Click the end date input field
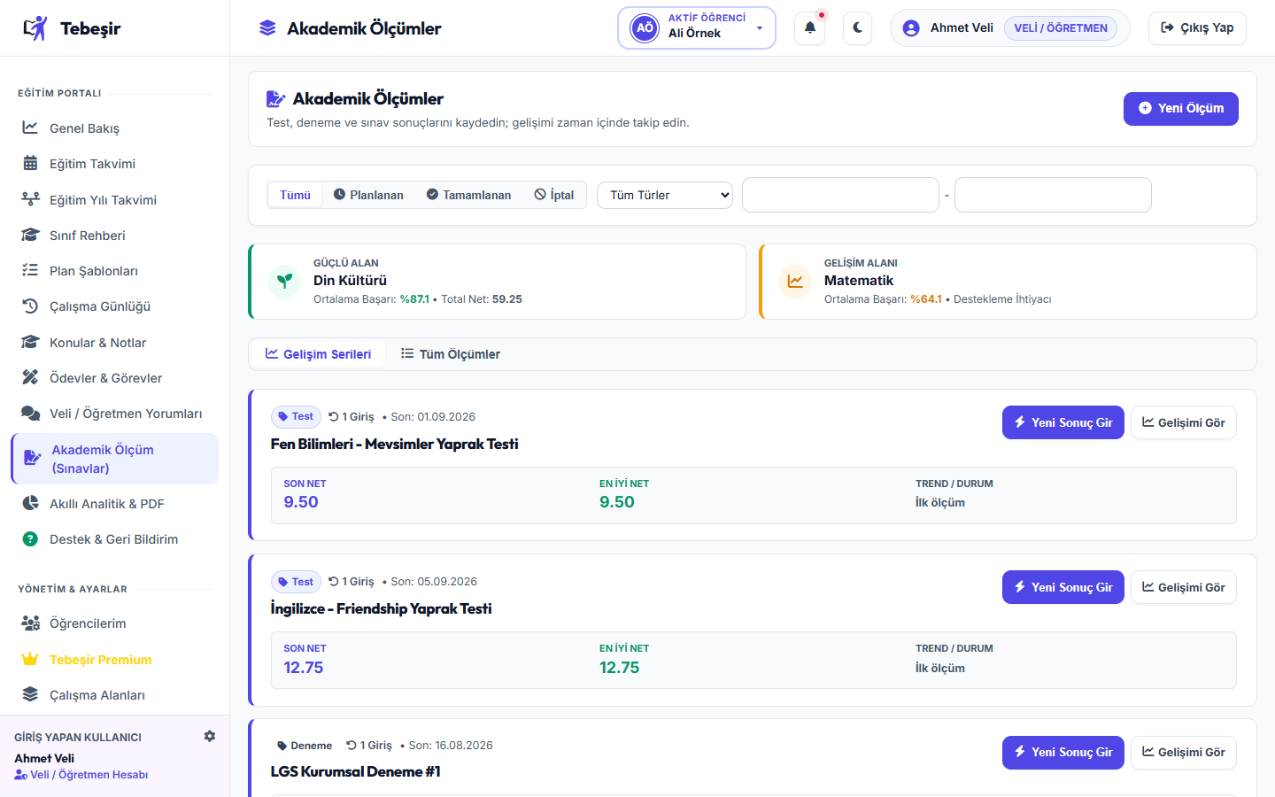This screenshot has width=1275, height=797. coord(1053,195)
